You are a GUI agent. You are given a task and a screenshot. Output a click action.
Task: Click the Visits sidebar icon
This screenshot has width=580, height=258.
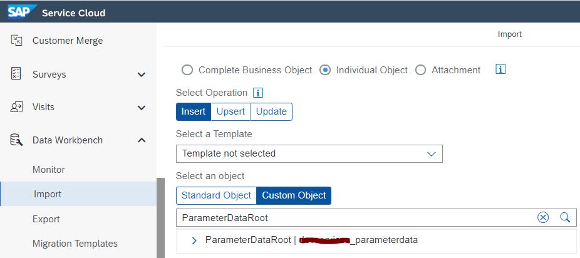pyautogui.click(x=17, y=107)
